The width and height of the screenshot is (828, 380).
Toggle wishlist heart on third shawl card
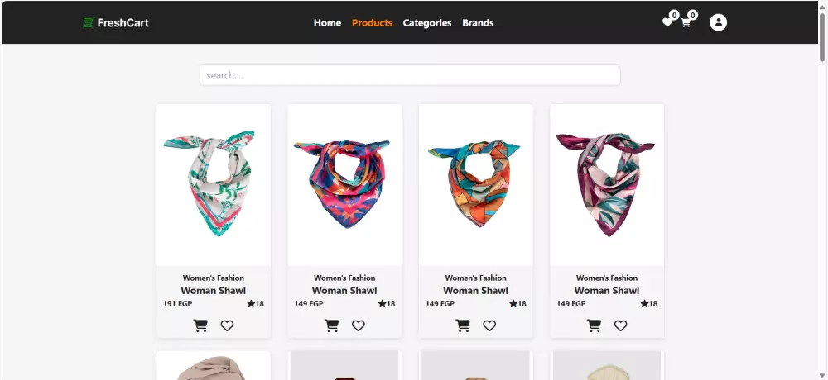489,325
